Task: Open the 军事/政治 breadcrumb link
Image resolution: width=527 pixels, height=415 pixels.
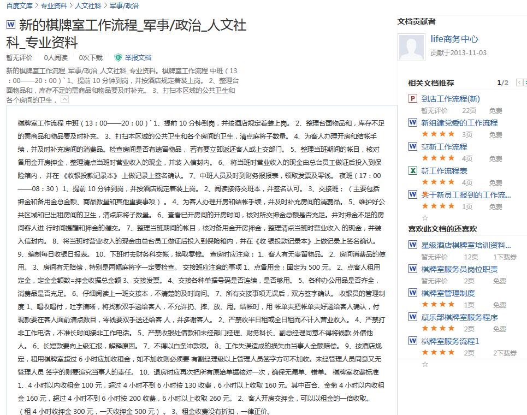Action: click(124, 5)
